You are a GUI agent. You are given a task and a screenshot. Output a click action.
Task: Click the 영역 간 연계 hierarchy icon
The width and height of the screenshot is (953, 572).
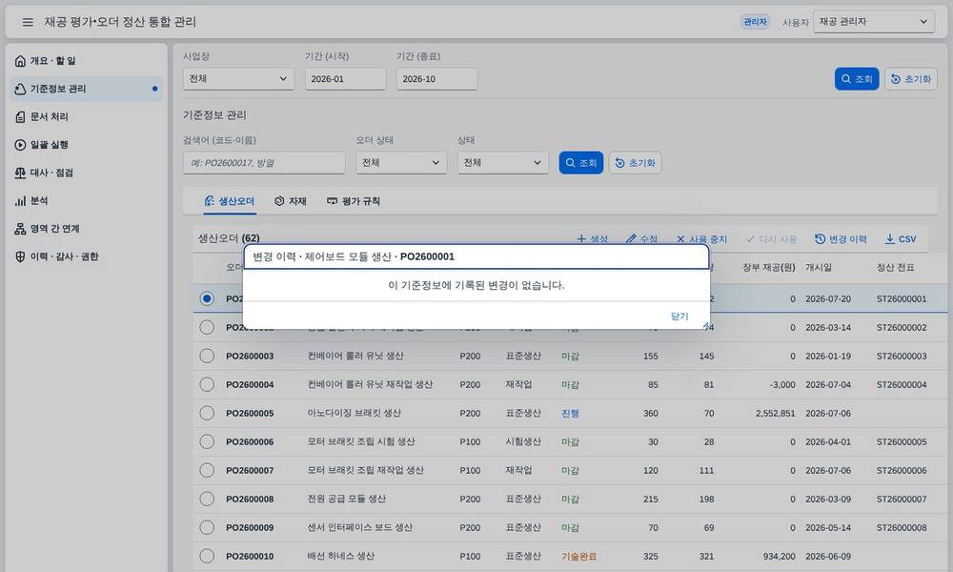click(20, 229)
